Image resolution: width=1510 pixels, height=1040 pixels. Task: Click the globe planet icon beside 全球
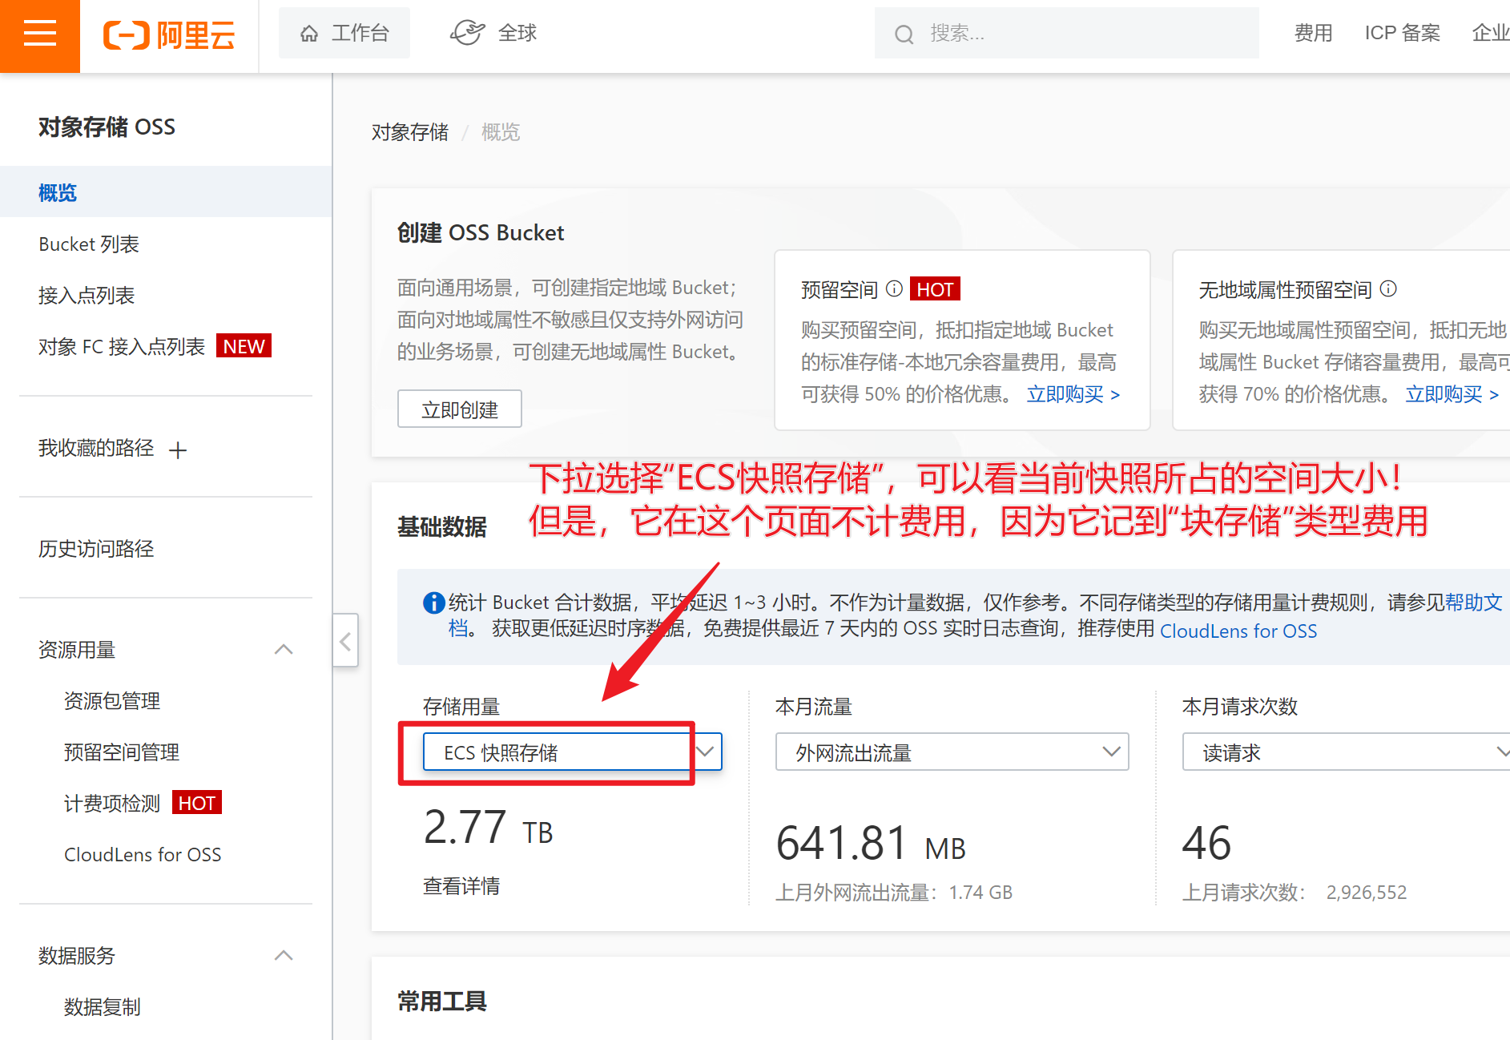pos(468,33)
